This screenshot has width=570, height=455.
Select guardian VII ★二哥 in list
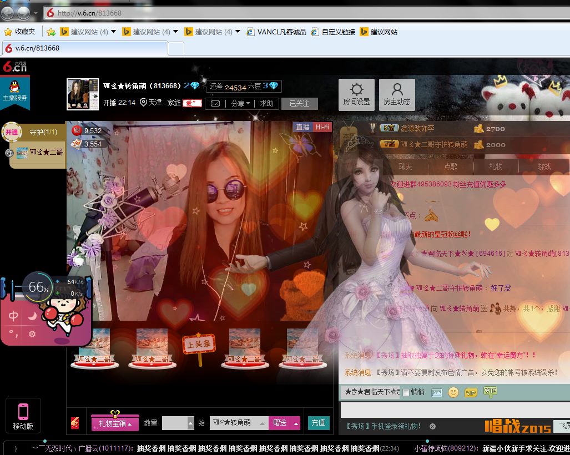39,152
